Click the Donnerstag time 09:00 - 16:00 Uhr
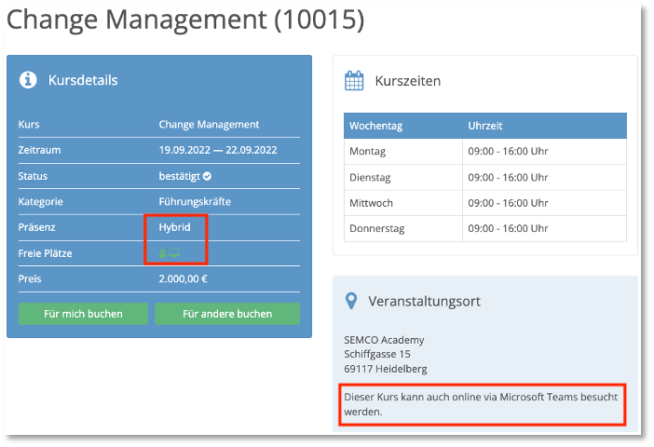This screenshot has height=447, width=654. coord(508,228)
